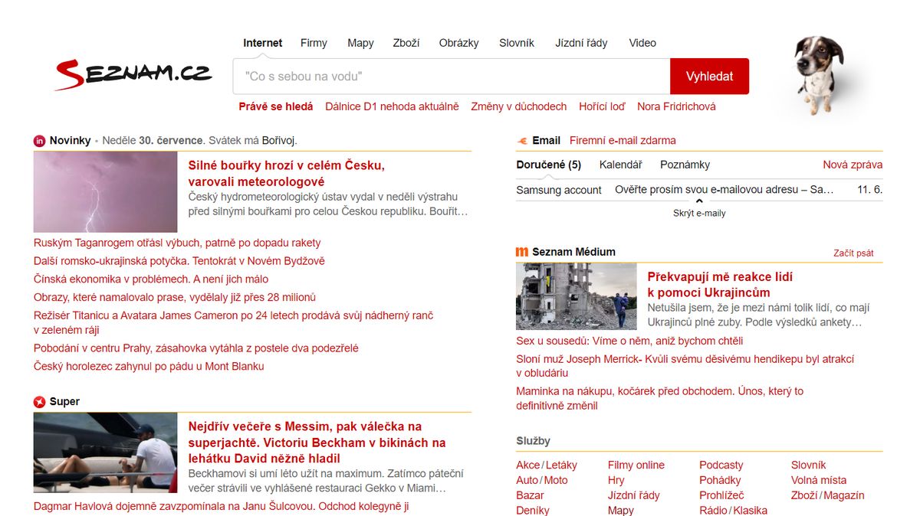Click the Novinky section icon
The height and width of the screenshot is (516, 920).
tap(40, 141)
